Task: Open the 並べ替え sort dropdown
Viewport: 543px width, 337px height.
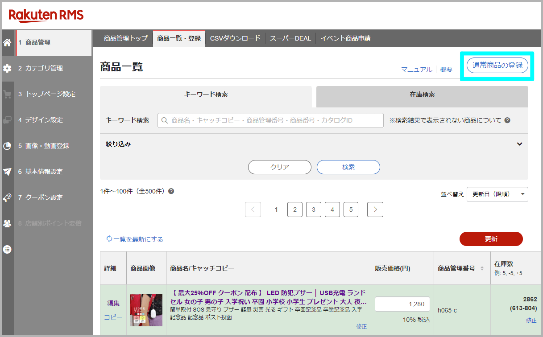Action: (497, 194)
